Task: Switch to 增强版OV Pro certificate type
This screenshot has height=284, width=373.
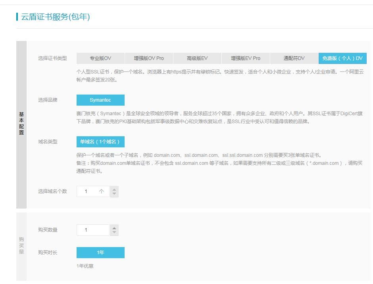Action: coord(148,58)
